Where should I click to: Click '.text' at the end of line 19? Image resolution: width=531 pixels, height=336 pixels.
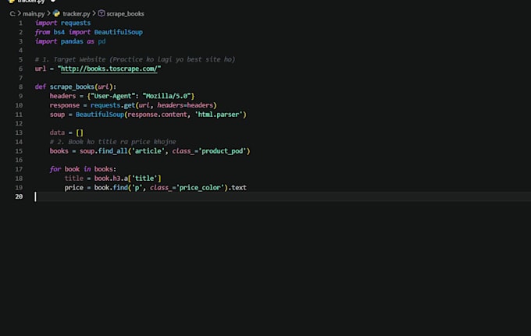click(x=237, y=187)
